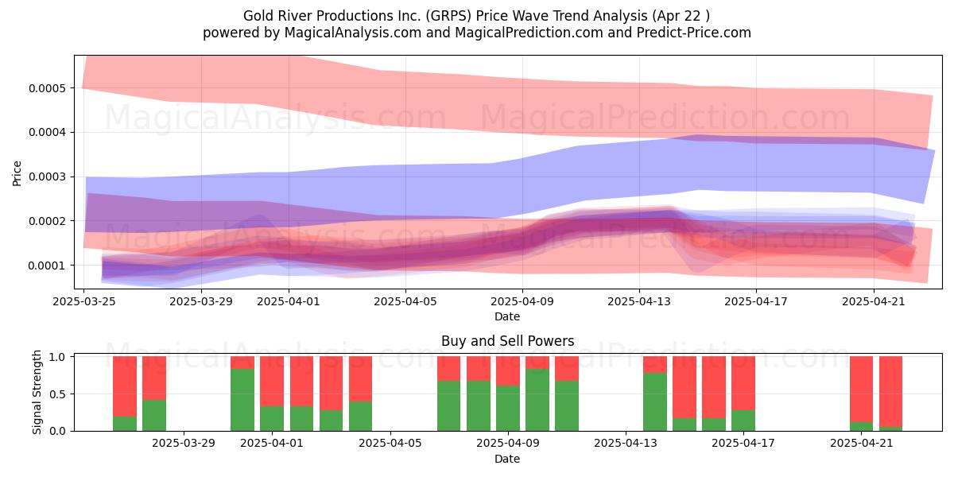The width and height of the screenshot is (954, 477).
Task: Click the red sell segment of 2025-04-21 bar
Action: coord(862,390)
